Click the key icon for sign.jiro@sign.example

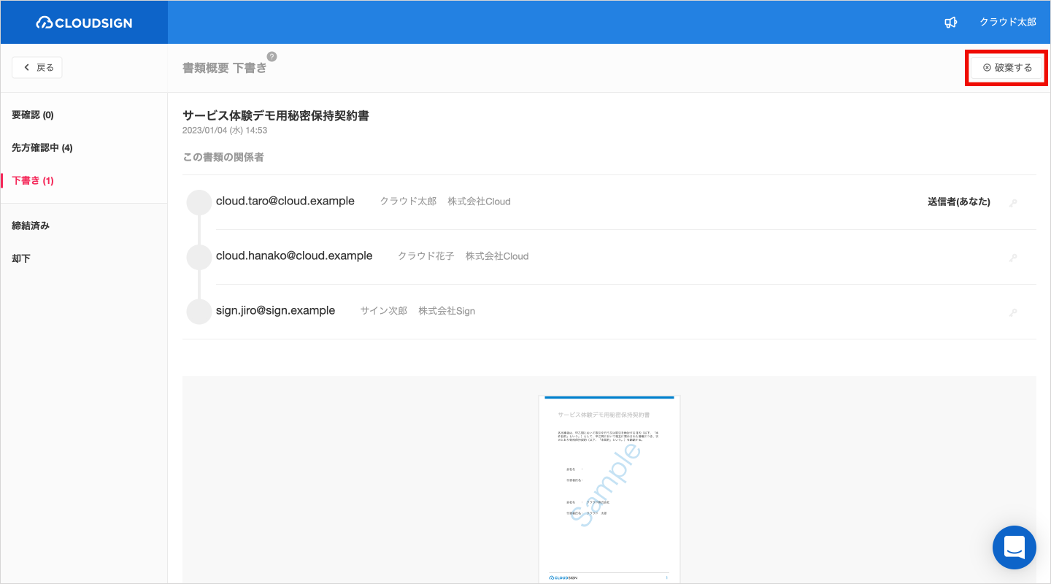(x=1013, y=312)
